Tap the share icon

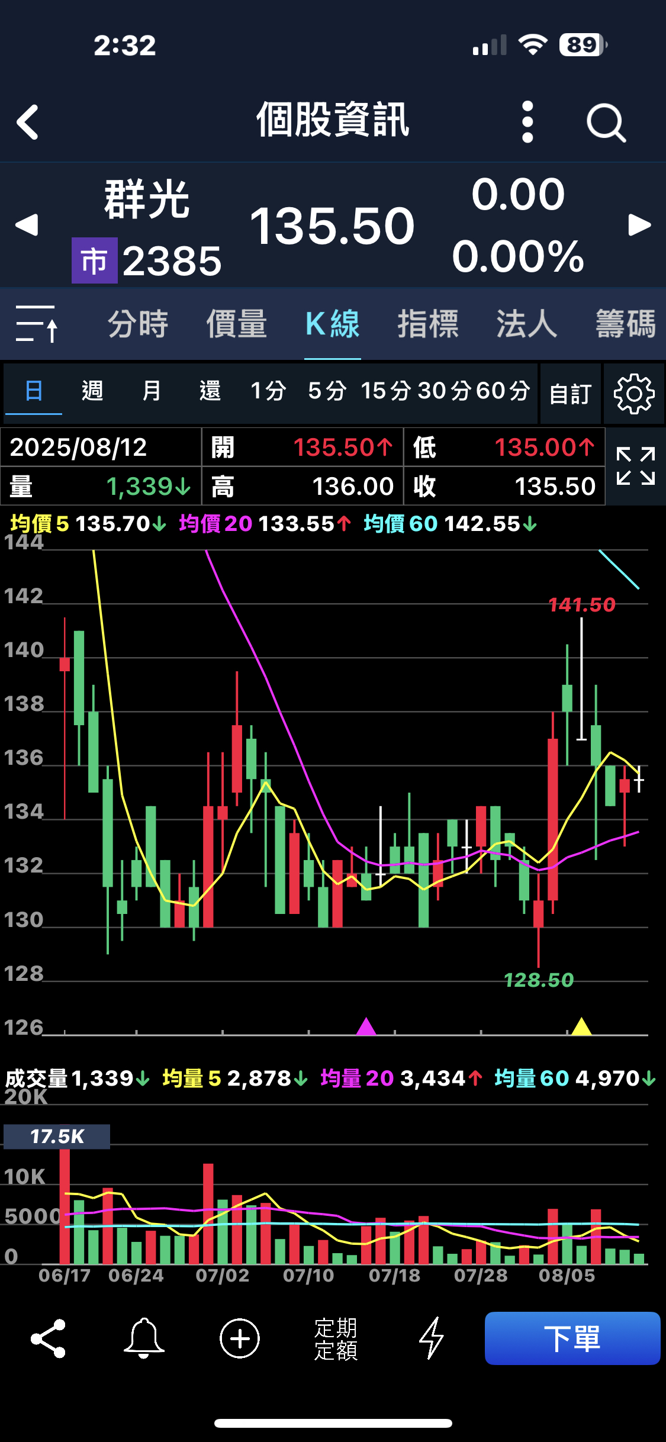coord(48,1338)
